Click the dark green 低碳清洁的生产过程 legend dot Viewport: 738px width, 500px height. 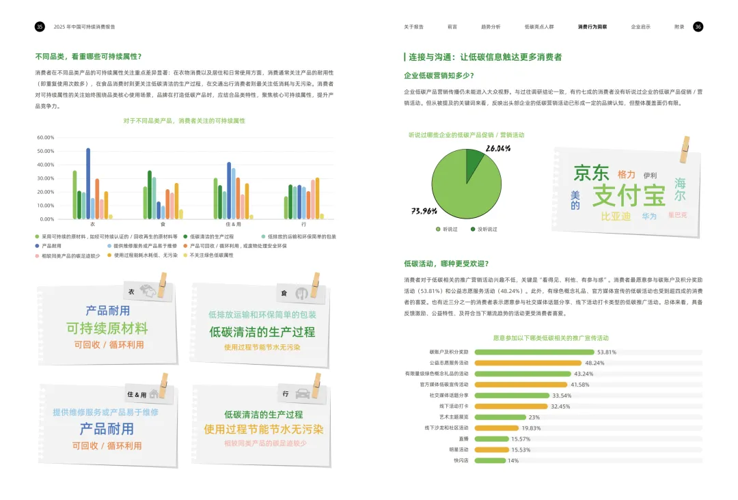click(185, 236)
